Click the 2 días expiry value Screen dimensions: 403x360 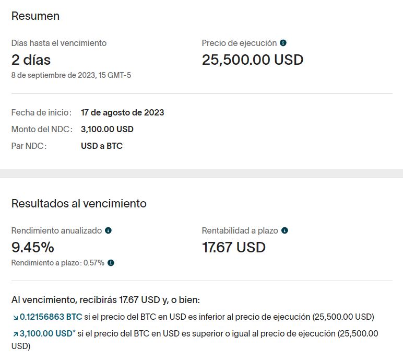[x=31, y=60]
